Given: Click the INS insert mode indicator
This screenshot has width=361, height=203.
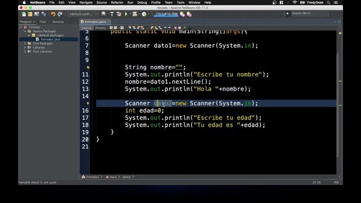Looking at the screenshot, I should click(336, 182).
